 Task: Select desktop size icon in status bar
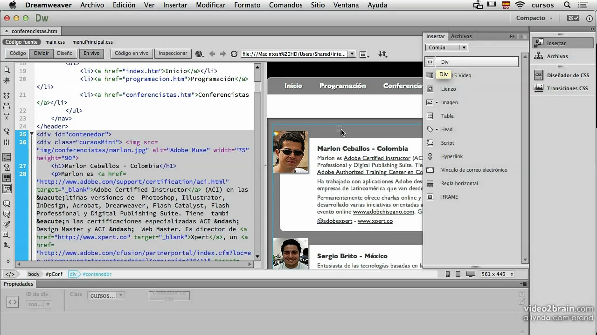(471, 274)
